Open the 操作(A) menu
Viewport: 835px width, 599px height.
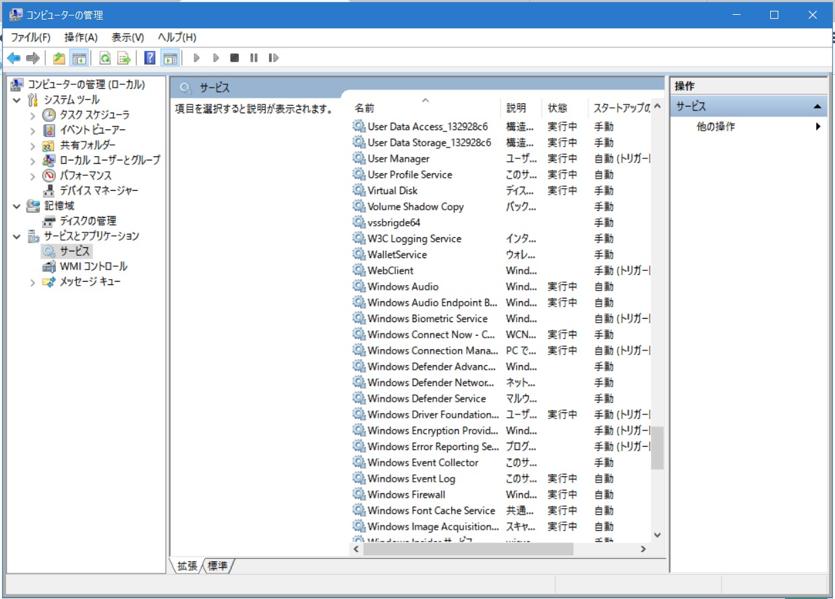81,37
